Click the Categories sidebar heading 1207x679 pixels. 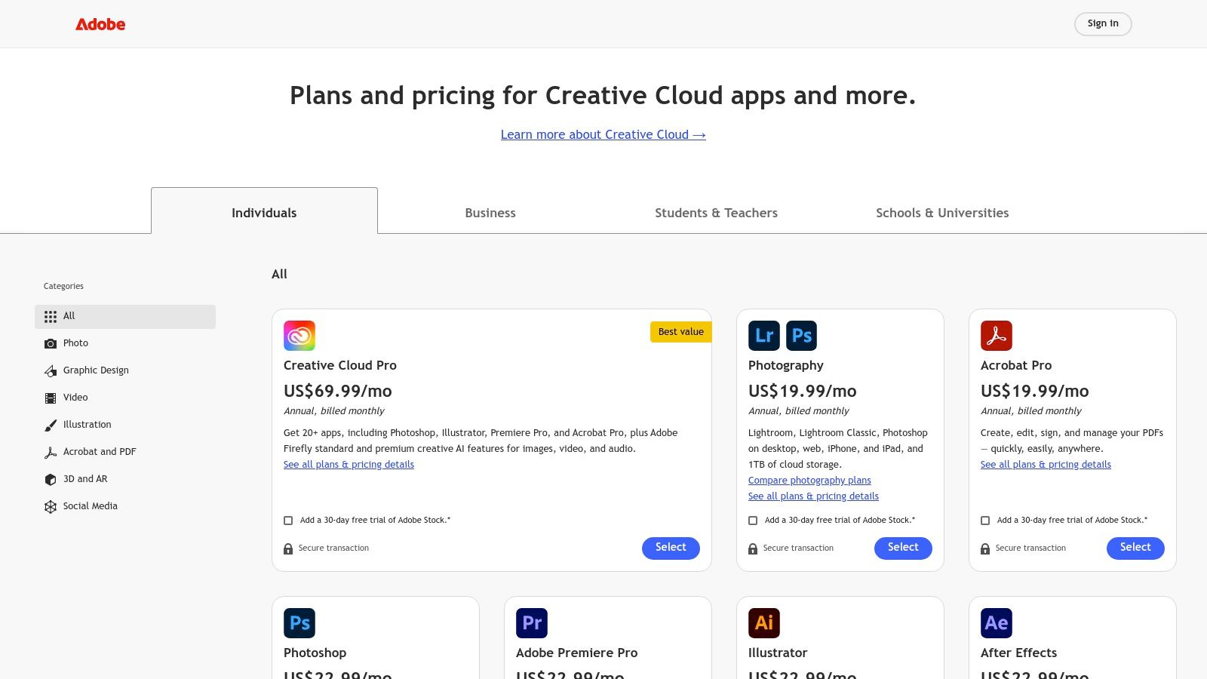[63, 286]
